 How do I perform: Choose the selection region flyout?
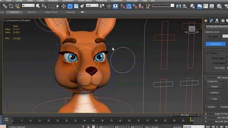[x=50, y=6]
